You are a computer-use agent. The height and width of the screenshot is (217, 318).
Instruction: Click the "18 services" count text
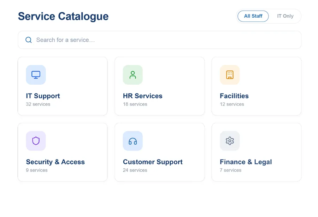[x=135, y=104]
